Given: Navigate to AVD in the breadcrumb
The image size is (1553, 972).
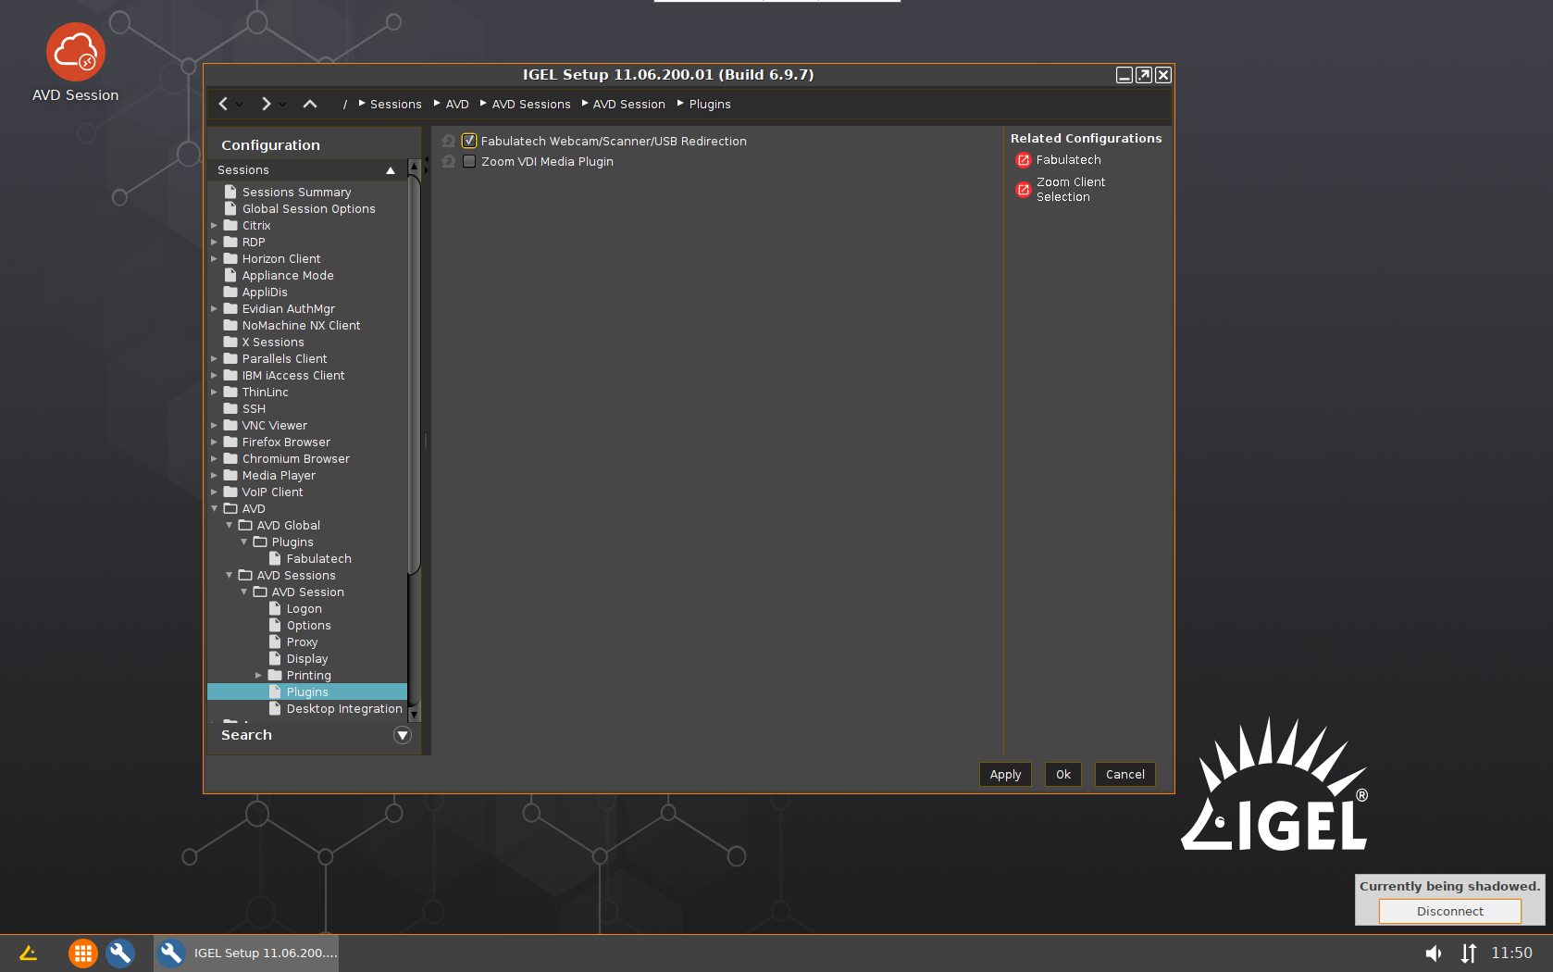Looking at the screenshot, I should (457, 105).
